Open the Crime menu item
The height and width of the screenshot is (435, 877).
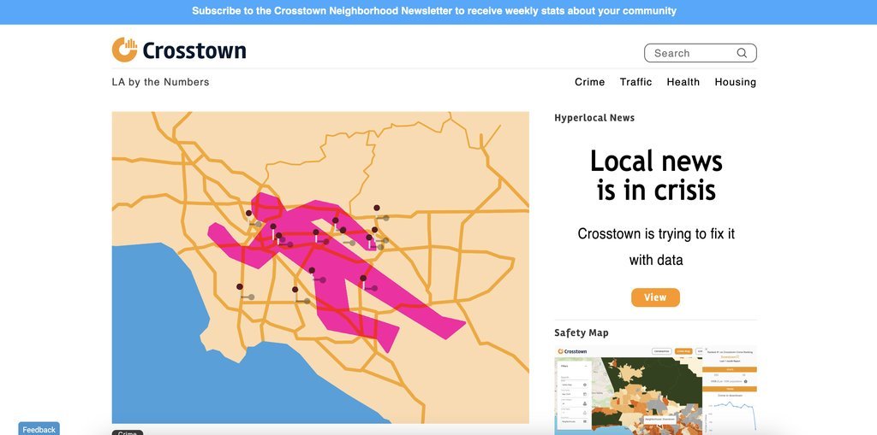(x=589, y=82)
